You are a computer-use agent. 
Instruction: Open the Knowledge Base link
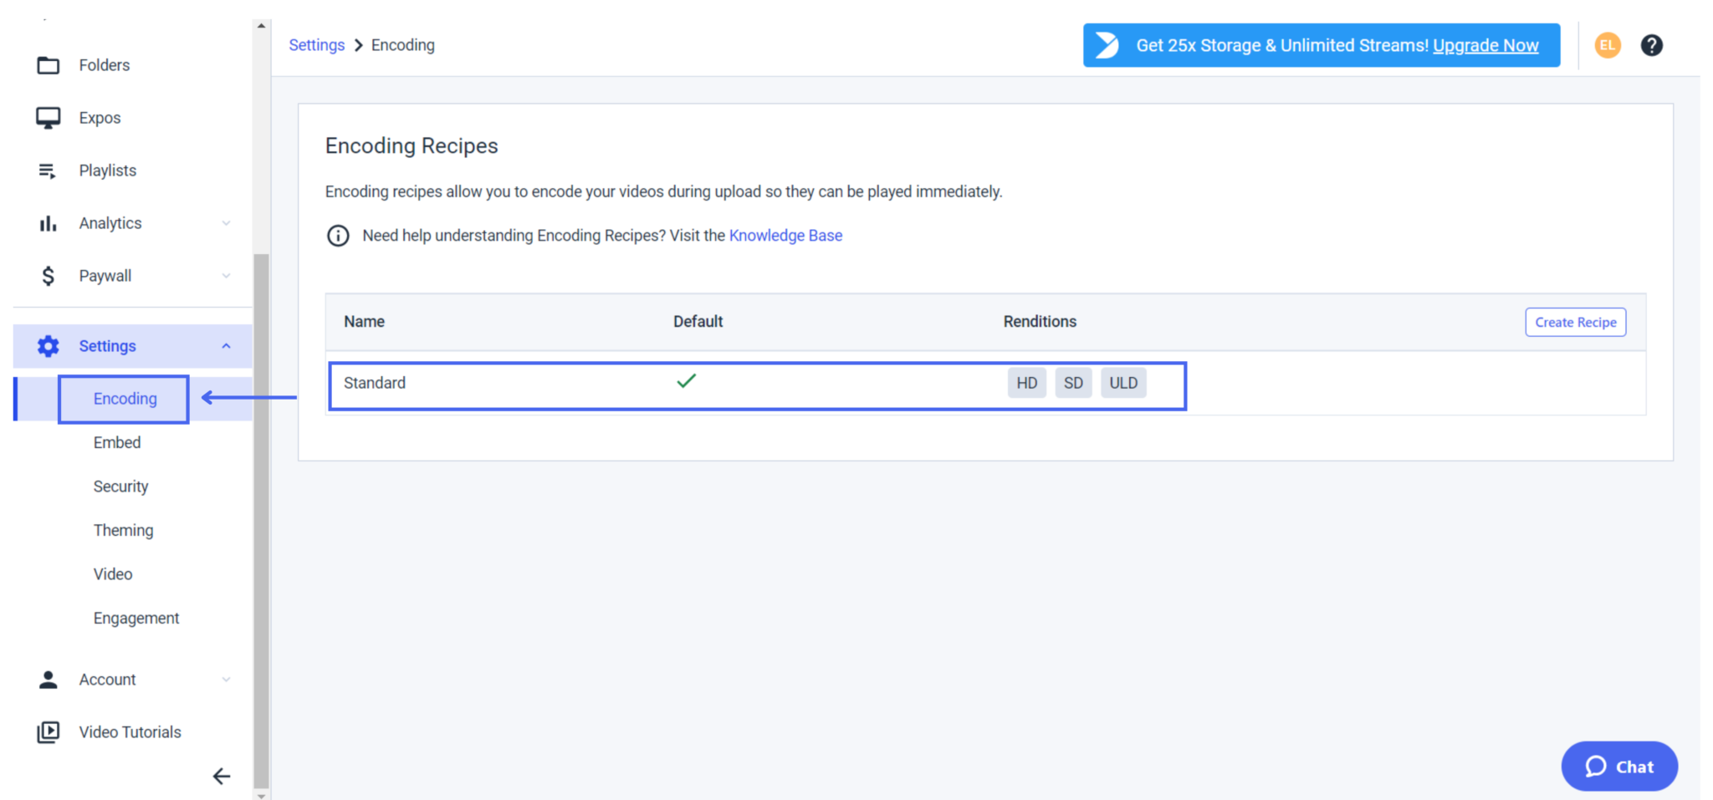click(x=785, y=236)
